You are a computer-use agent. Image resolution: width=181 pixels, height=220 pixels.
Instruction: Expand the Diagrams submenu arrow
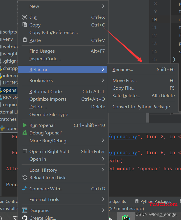[x=103, y=210]
